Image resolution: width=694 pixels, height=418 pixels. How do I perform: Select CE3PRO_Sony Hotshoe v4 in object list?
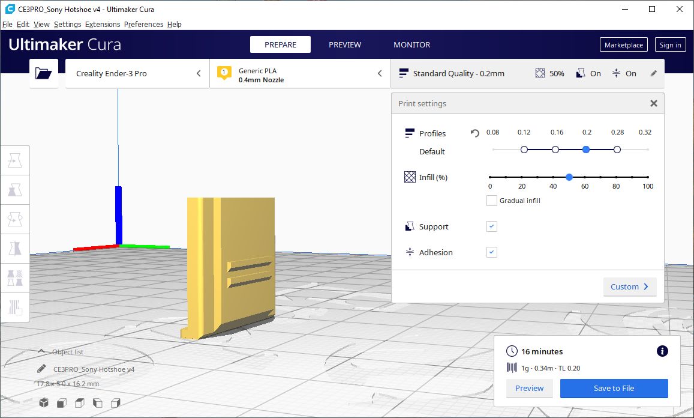coord(94,369)
